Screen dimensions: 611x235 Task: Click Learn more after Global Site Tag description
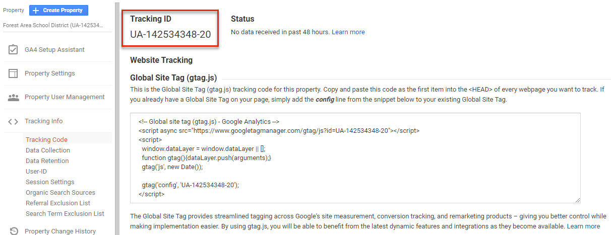point(583,226)
